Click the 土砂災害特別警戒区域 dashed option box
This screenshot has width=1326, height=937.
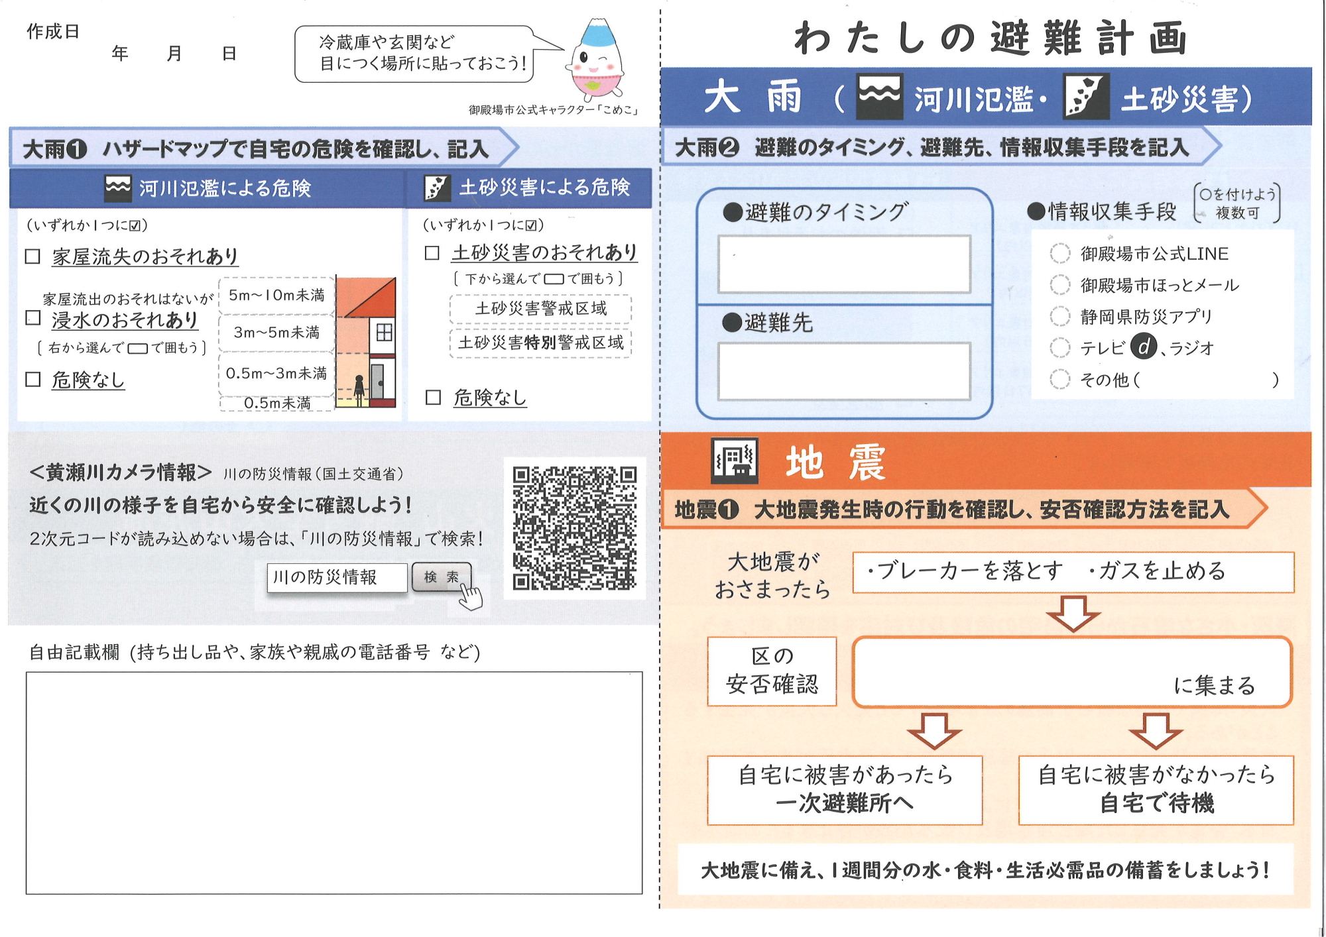[x=540, y=343]
